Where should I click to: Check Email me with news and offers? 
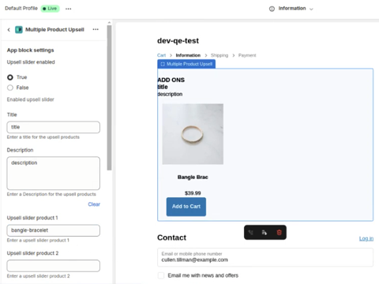click(x=161, y=275)
